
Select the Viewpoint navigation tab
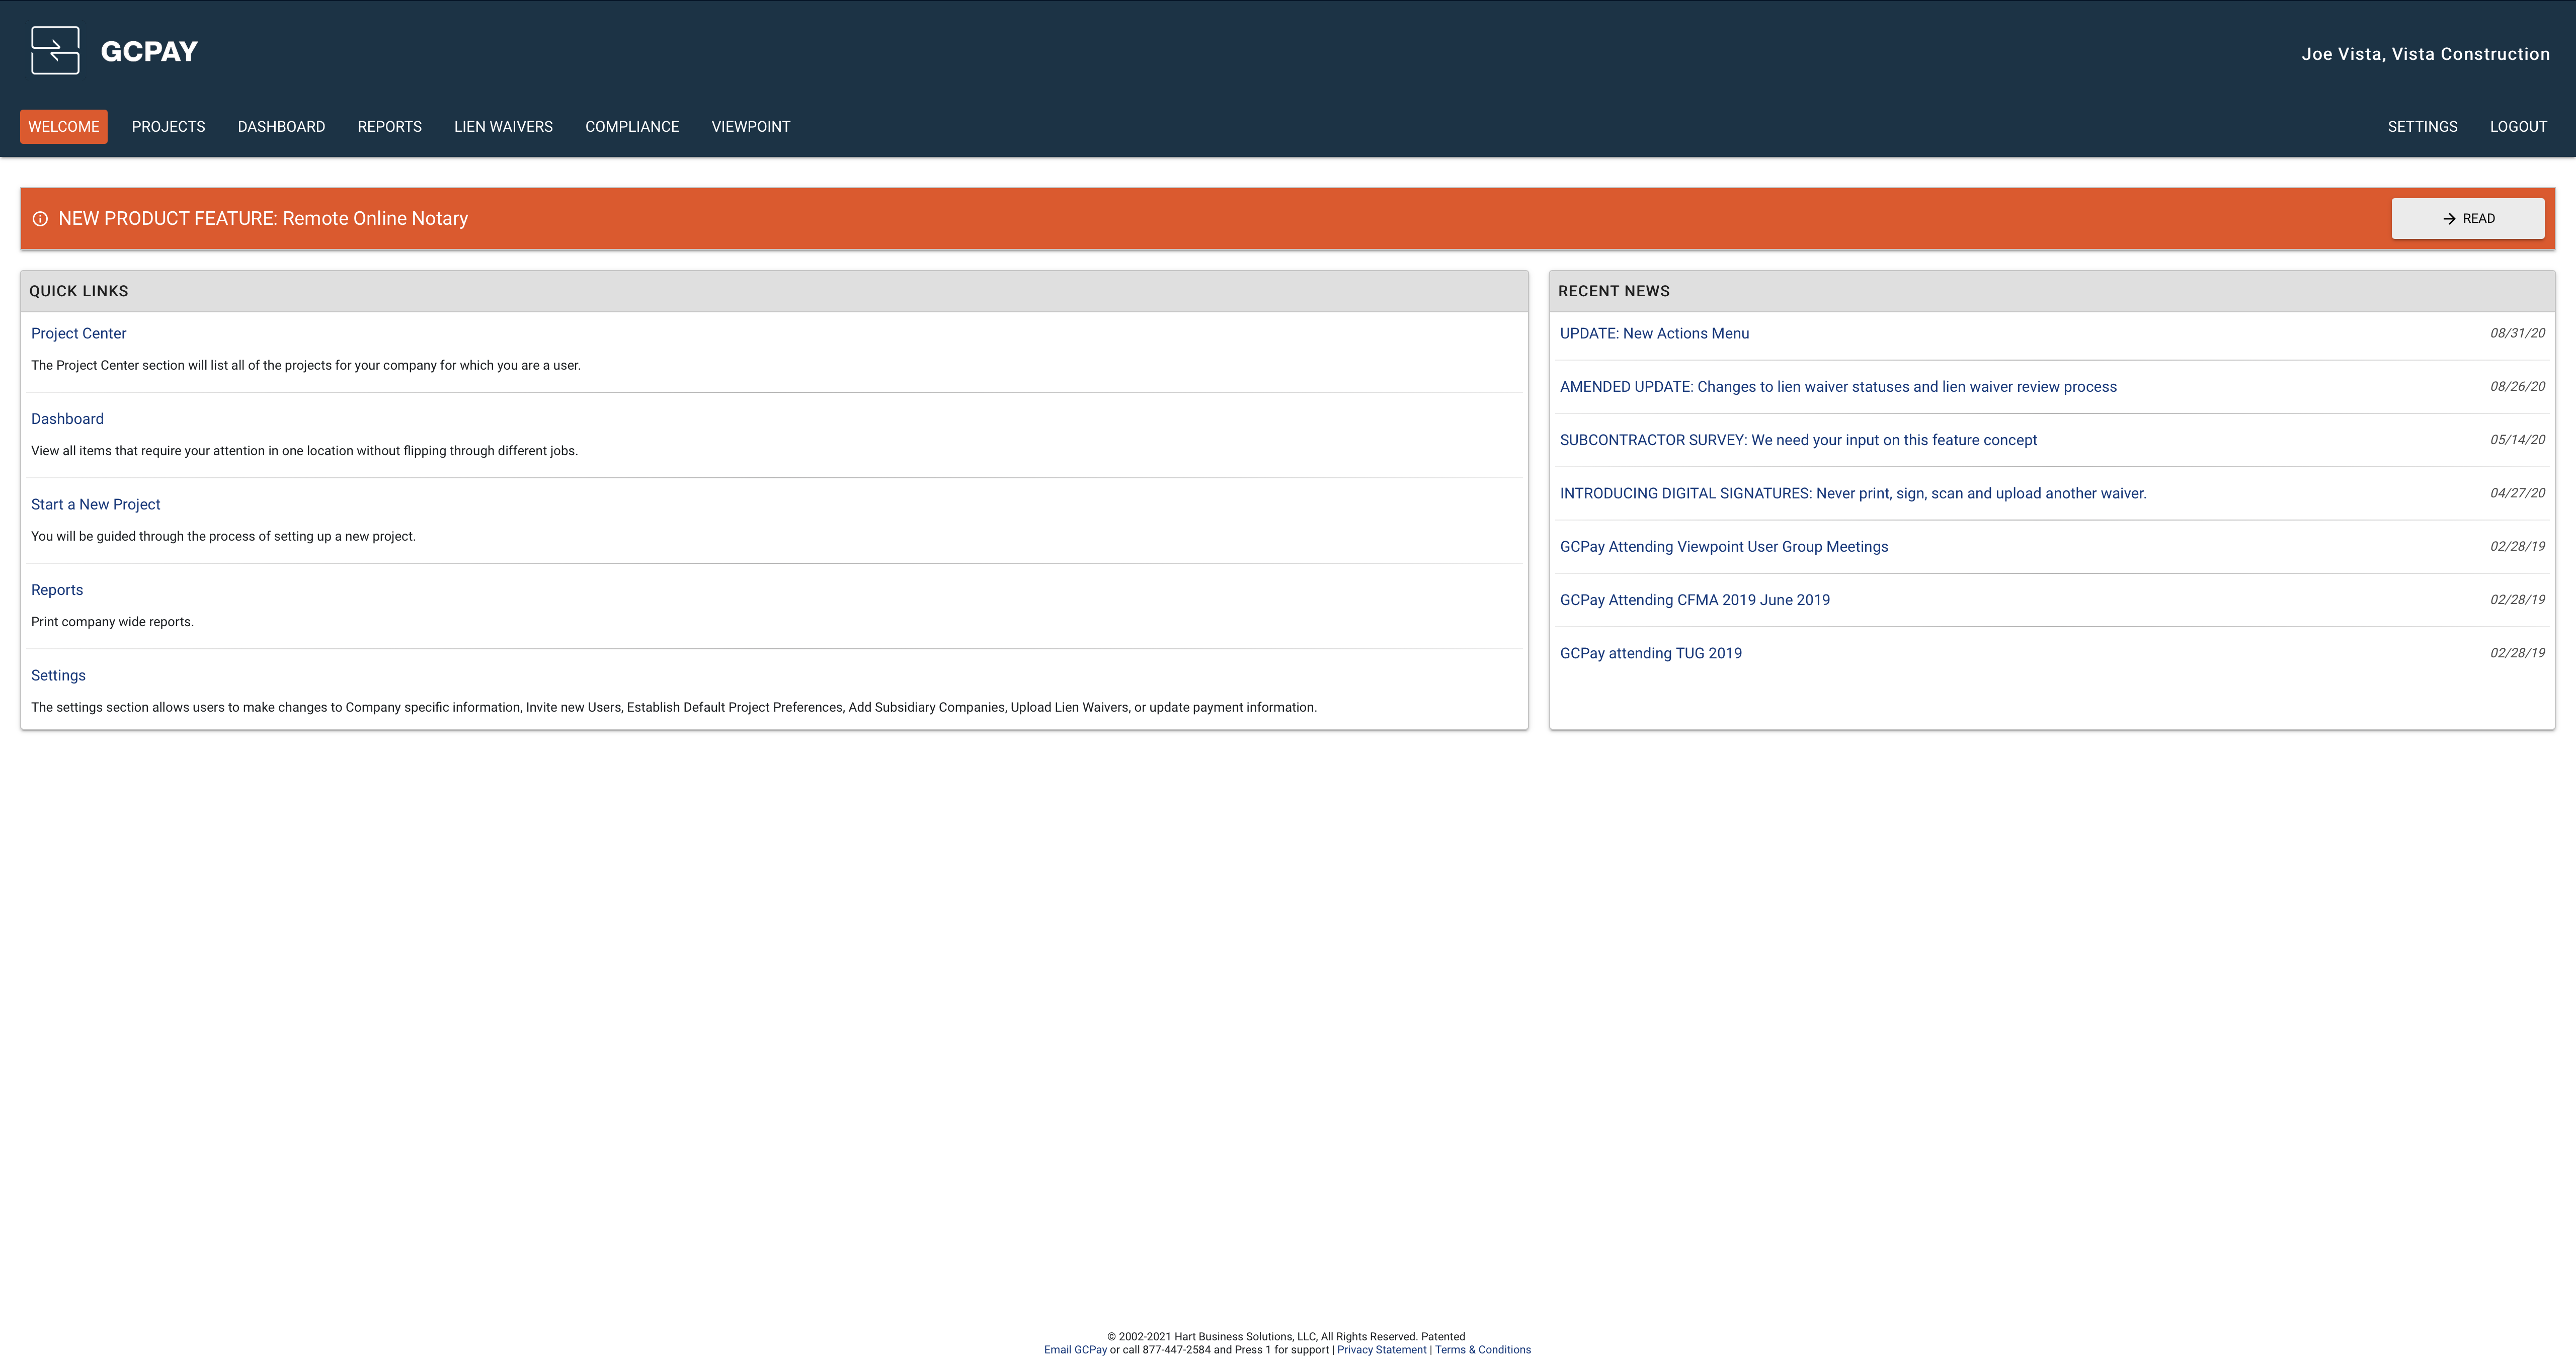[x=750, y=127]
